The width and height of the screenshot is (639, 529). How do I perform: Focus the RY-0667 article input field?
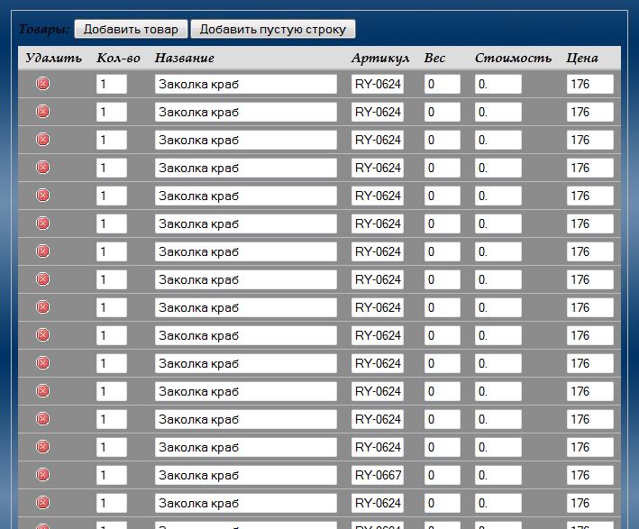click(378, 475)
